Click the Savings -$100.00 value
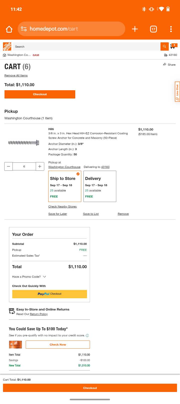Image resolution: width=180 pixels, height=404 pixels. pyautogui.click(x=85, y=360)
